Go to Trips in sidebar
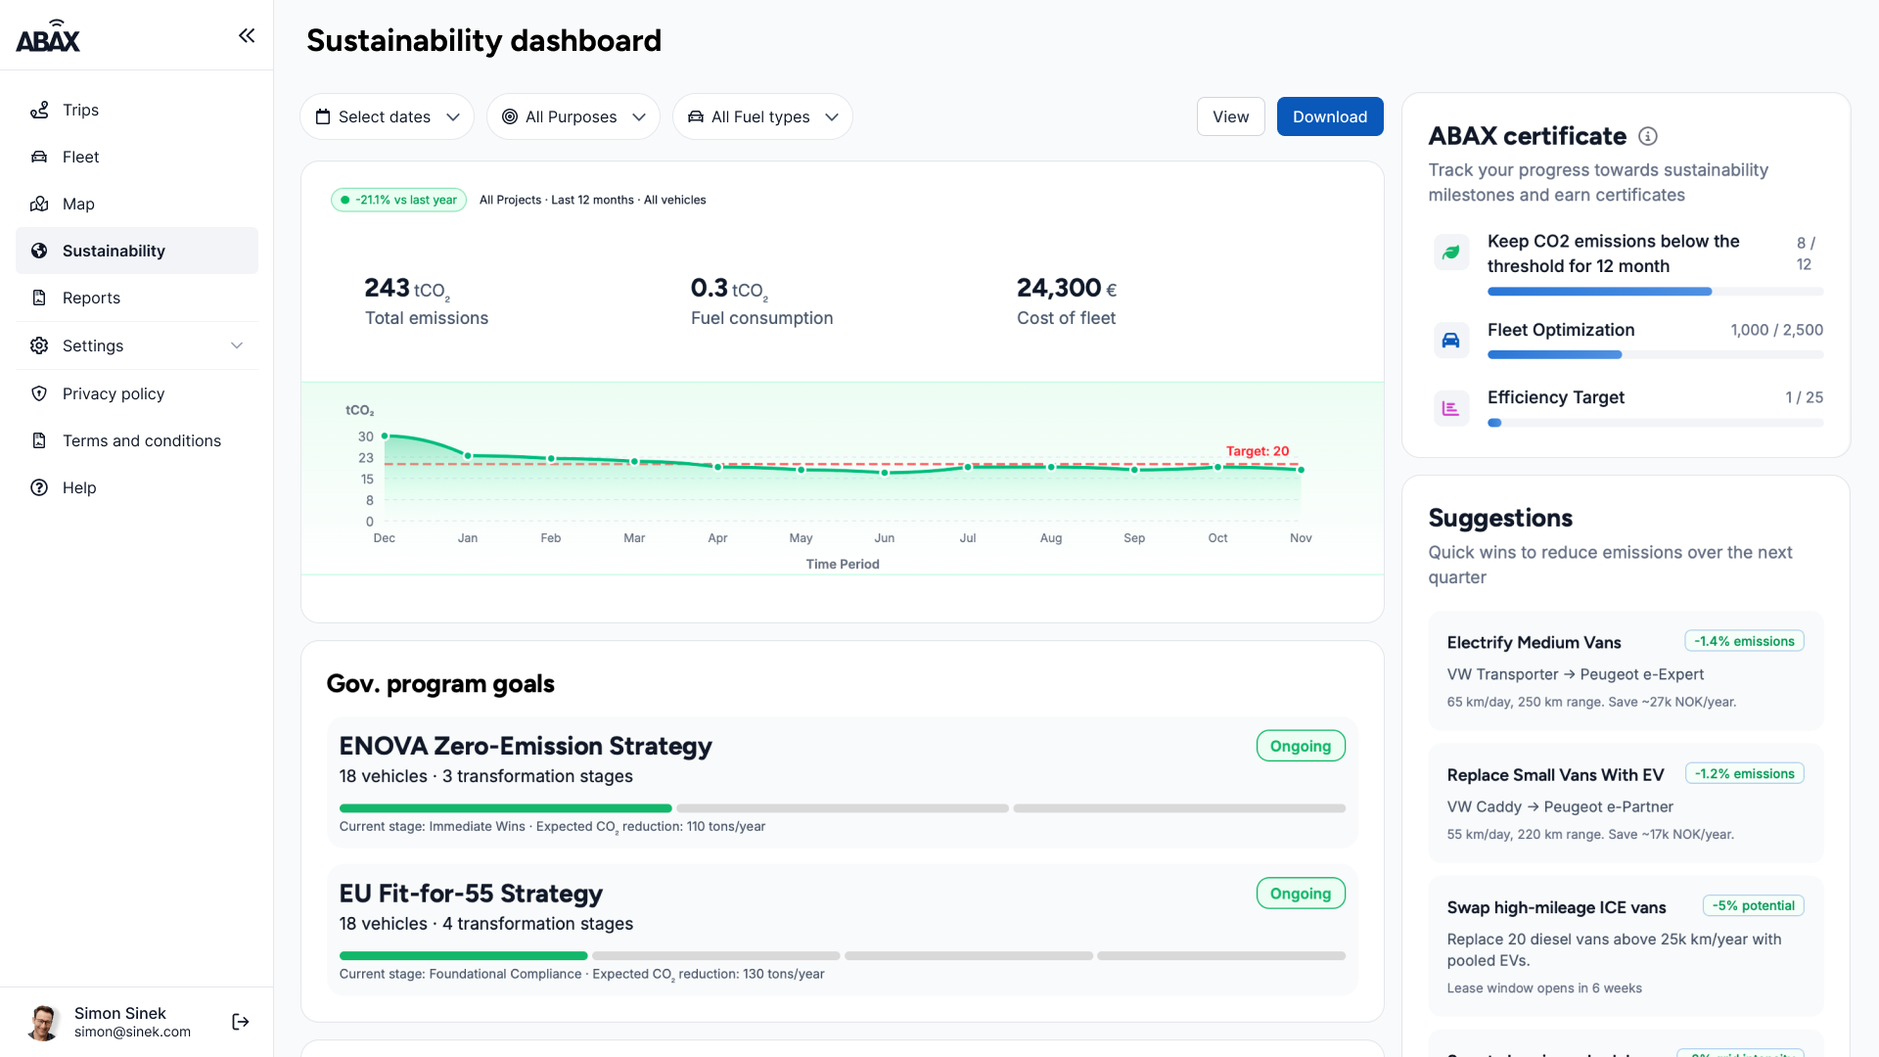This screenshot has width=1879, height=1057. click(x=80, y=110)
